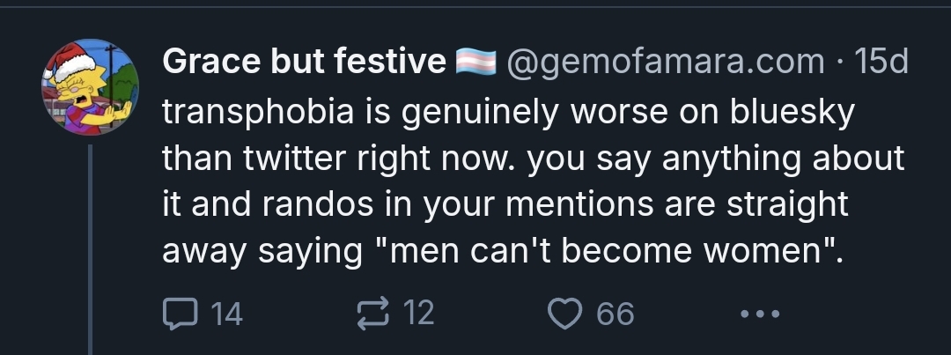Screen dimensions: 951x355
Task: Click the repost count 12
Action: point(420,314)
